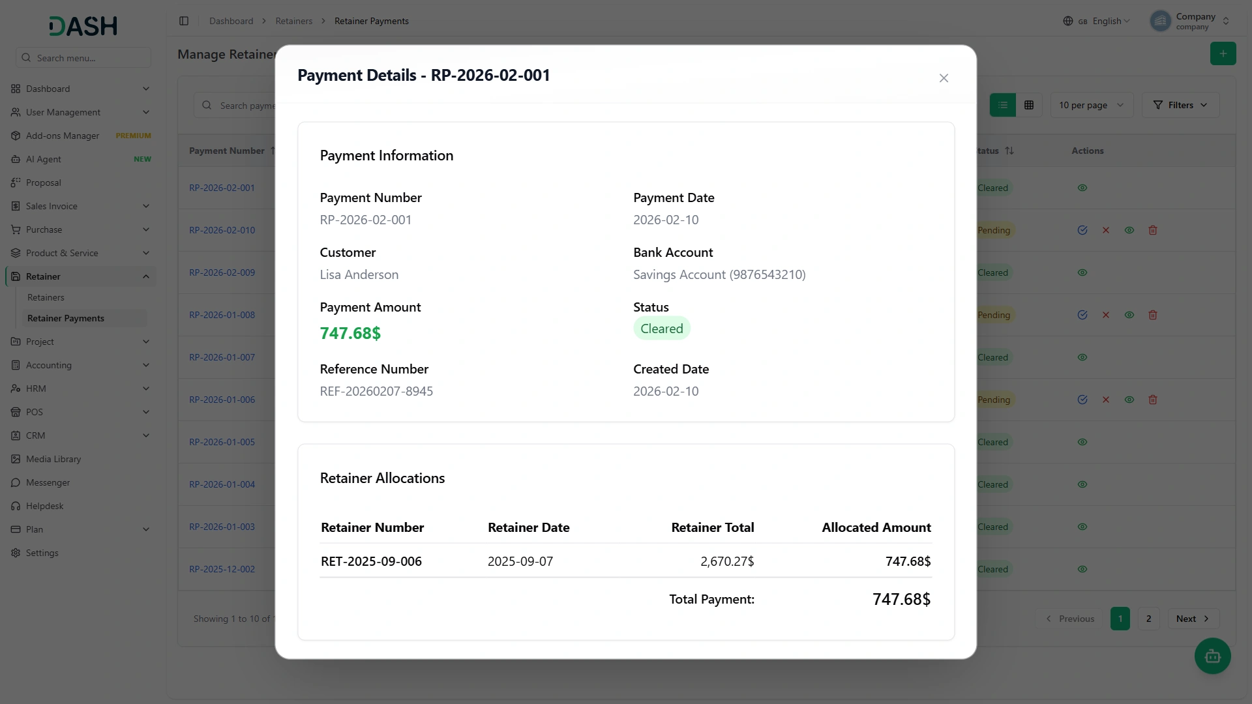Screen dimensions: 1252x704
Task: View payment RP-2026-01-008 eye icon
Action: coord(1129,315)
